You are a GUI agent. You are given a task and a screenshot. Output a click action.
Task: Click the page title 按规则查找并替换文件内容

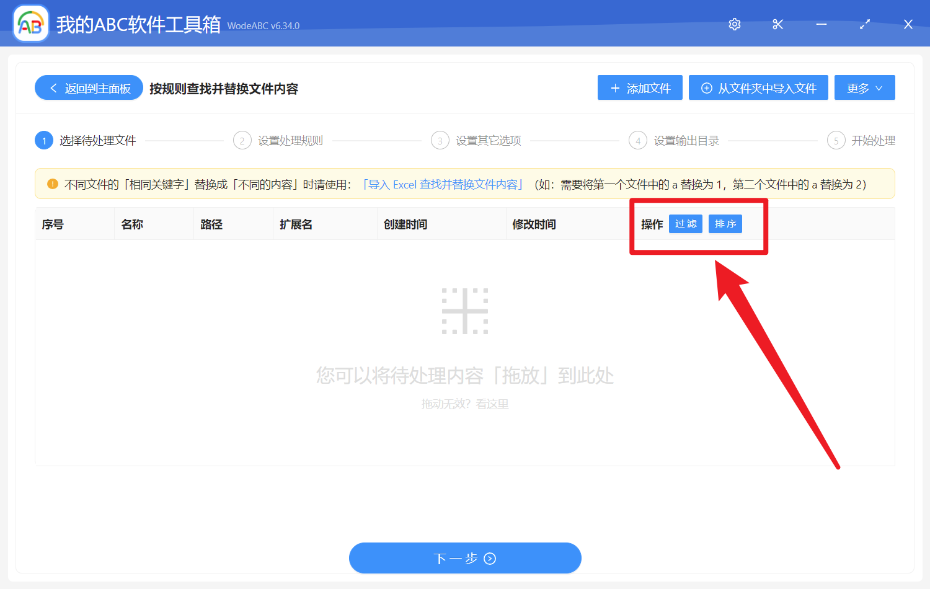click(x=224, y=89)
